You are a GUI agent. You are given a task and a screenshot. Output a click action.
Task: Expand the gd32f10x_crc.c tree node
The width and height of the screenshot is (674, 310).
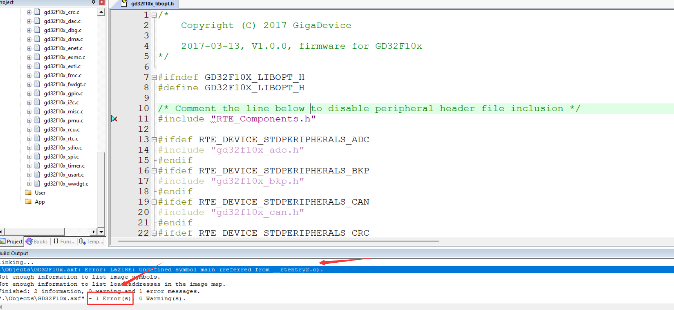[29, 12]
